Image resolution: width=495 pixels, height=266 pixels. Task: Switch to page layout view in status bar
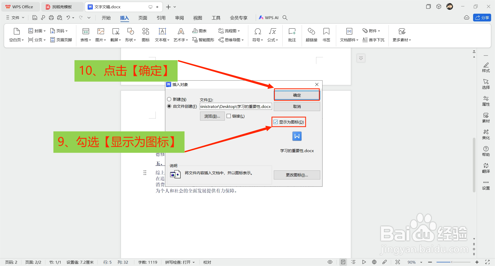point(343,262)
